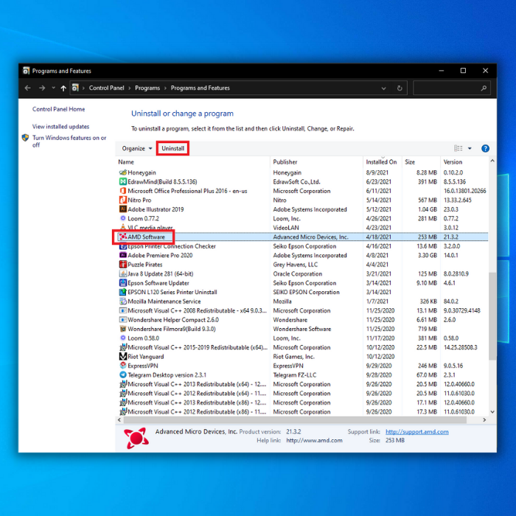This screenshot has width=516, height=516.
Task: Click the horizontal scrollbar thumb
Action: 295,420
